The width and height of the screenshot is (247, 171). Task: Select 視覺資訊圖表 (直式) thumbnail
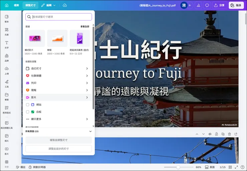(x=80, y=38)
